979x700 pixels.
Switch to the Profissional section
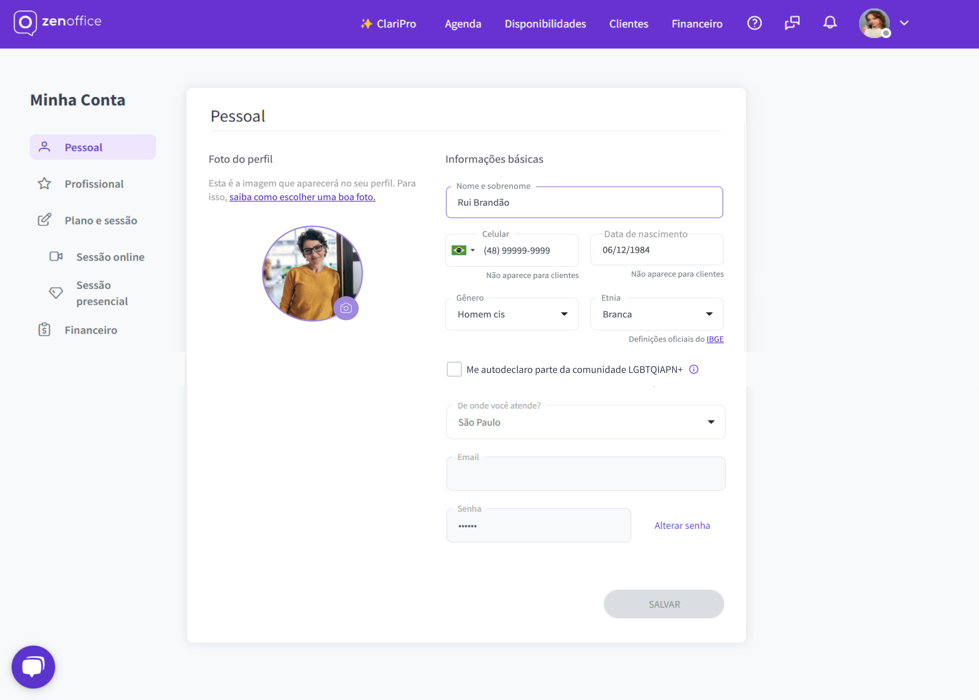94,184
